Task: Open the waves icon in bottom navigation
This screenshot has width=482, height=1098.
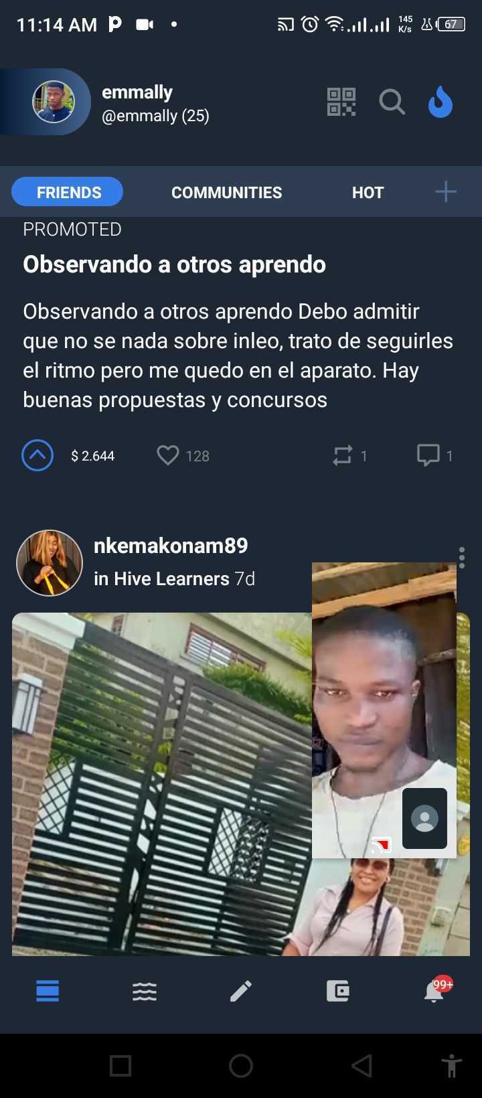Action: (x=145, y=991)
